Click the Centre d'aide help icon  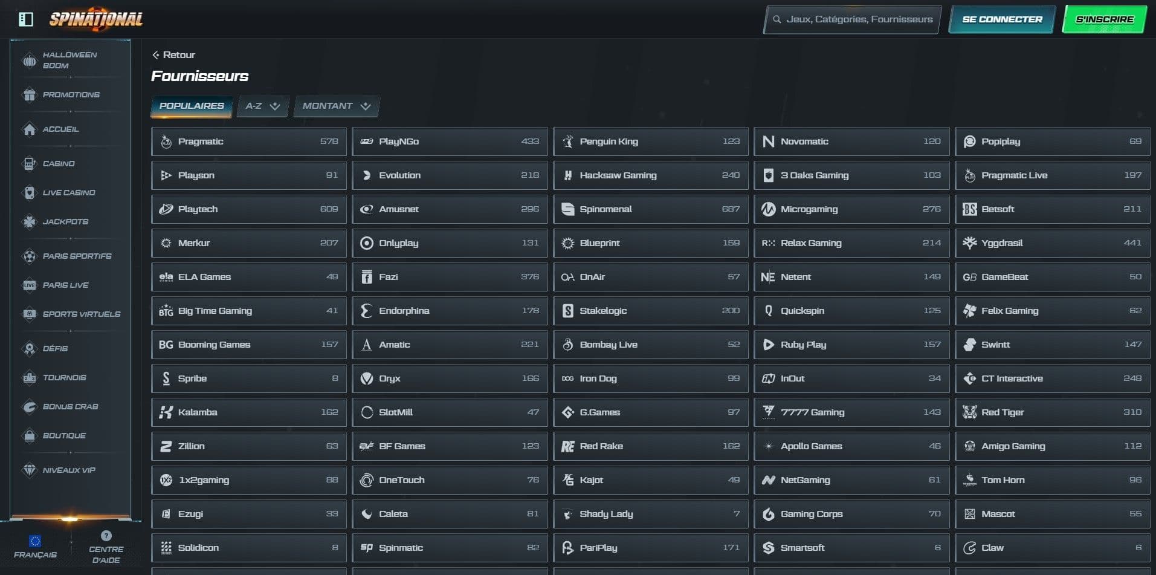[x=106, y=536]
